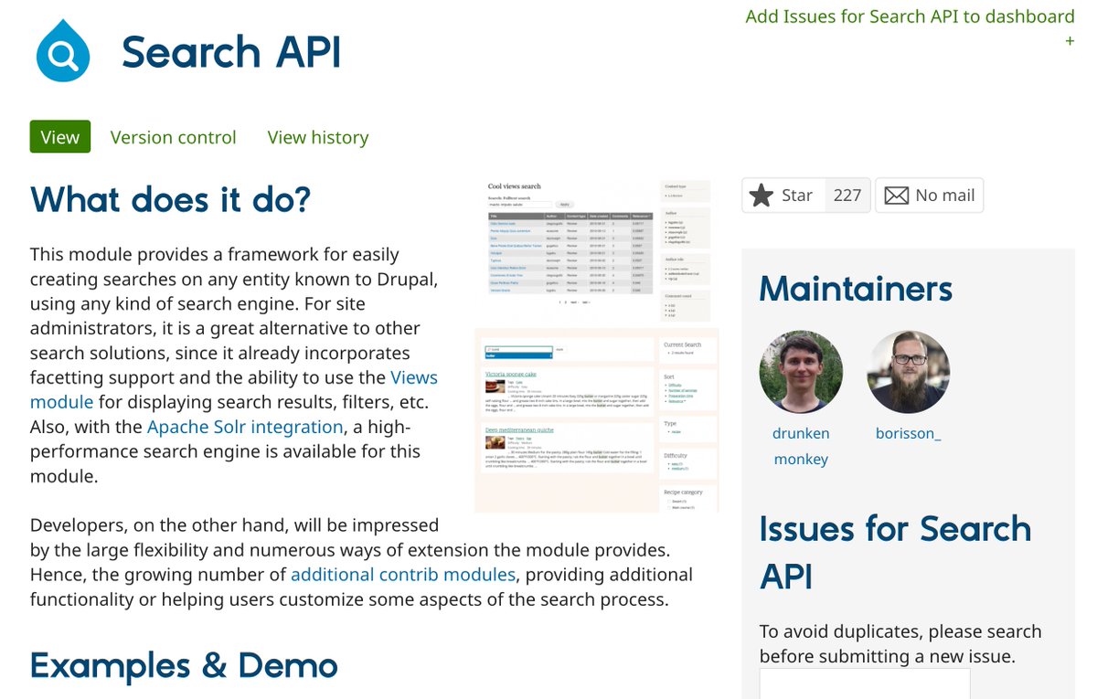Switch to Version control tab
Viewport: 1097px width, 699px height.
point(173,137)
